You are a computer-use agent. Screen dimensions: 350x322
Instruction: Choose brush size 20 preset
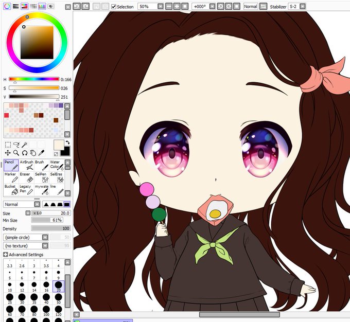pyautogui.click(x=58, y=287)
